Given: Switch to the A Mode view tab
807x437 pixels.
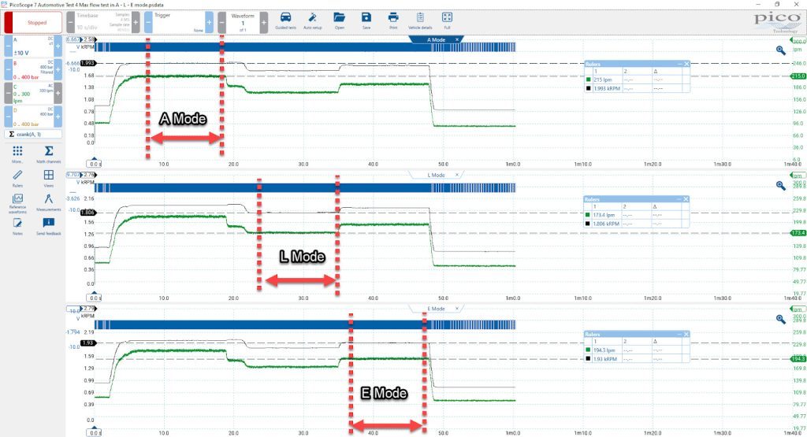Looking at the screenshot, I should (435, 39).
